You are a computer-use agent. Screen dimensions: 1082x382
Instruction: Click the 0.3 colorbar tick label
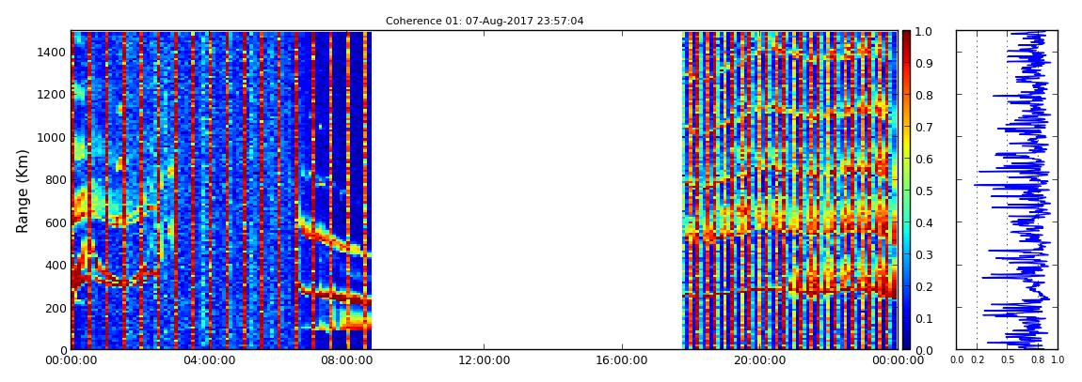coord(923,254)
